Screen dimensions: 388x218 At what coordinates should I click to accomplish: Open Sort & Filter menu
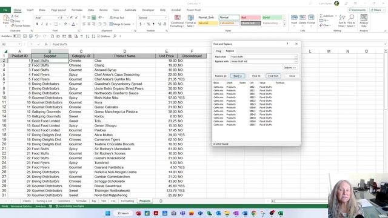tap(342, 21)
